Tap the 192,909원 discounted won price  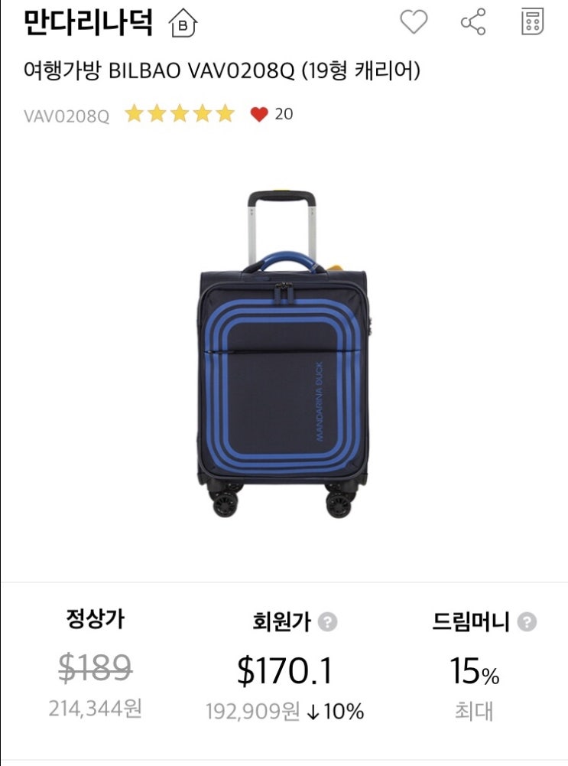coord(252,712)
